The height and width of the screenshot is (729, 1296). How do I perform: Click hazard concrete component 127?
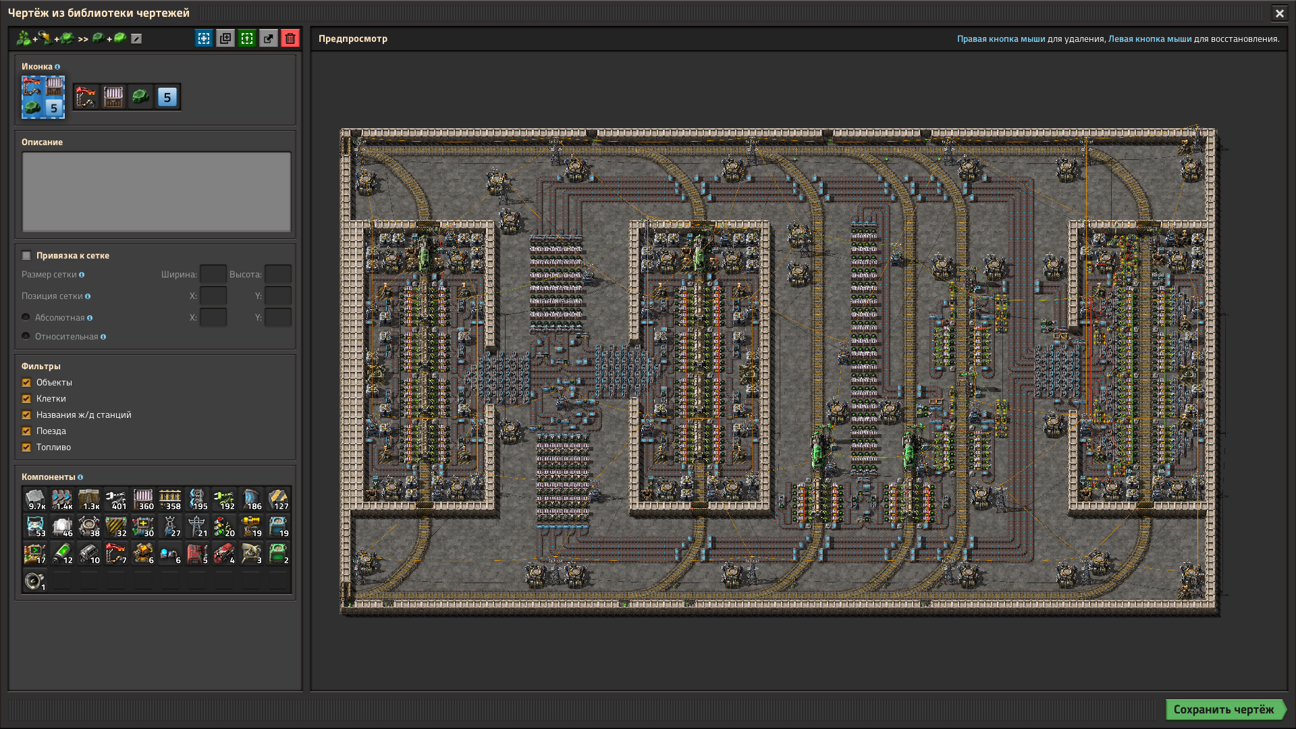(278, 500)
